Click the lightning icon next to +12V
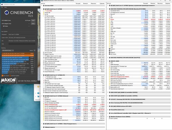 tap(110, 26)
